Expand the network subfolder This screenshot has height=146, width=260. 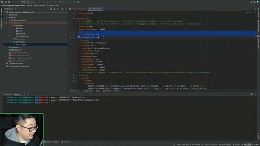point(14,34)
